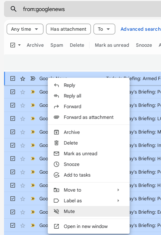Star the first Google News email
Viewport: 161px width, 235px height.
click(23, 78)
